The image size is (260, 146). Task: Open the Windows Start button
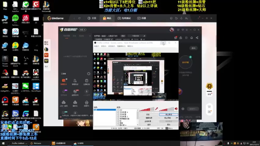pyautogui.click(x=3, y=143)
